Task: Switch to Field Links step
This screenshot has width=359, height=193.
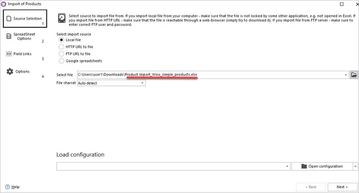Action: (22, 54)
